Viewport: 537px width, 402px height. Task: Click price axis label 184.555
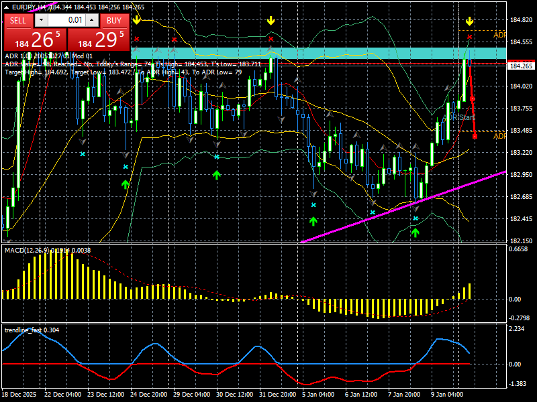[522, 42]
